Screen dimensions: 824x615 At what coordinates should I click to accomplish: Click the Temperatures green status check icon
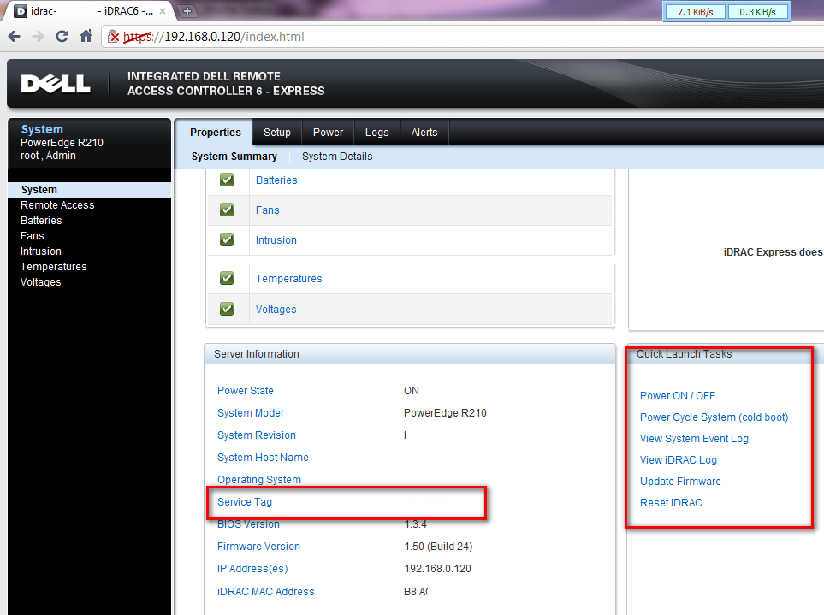[x=227, y=278]
